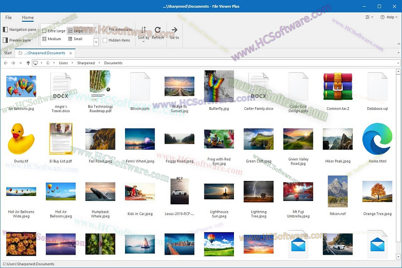Select El Buy List.pdf file
The width and height of the screenshot is (402, 268).
(x=61, y=138)
